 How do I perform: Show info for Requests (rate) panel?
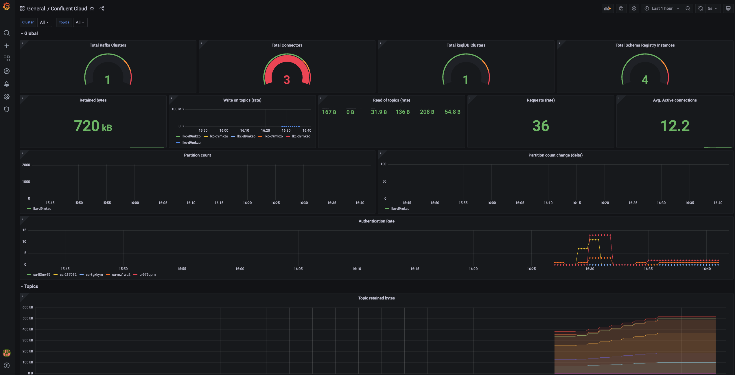click(x=470, y=98)
